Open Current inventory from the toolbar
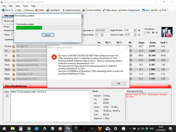The height and width of the screenshot is (132, 176). tap(92, 10)
